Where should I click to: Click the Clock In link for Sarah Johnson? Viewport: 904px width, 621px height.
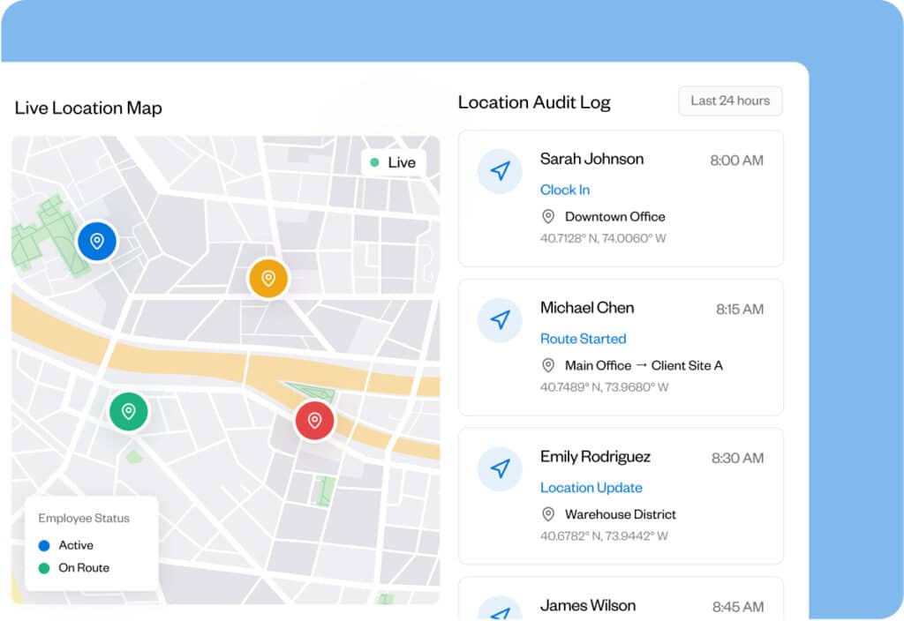[565, 190]
